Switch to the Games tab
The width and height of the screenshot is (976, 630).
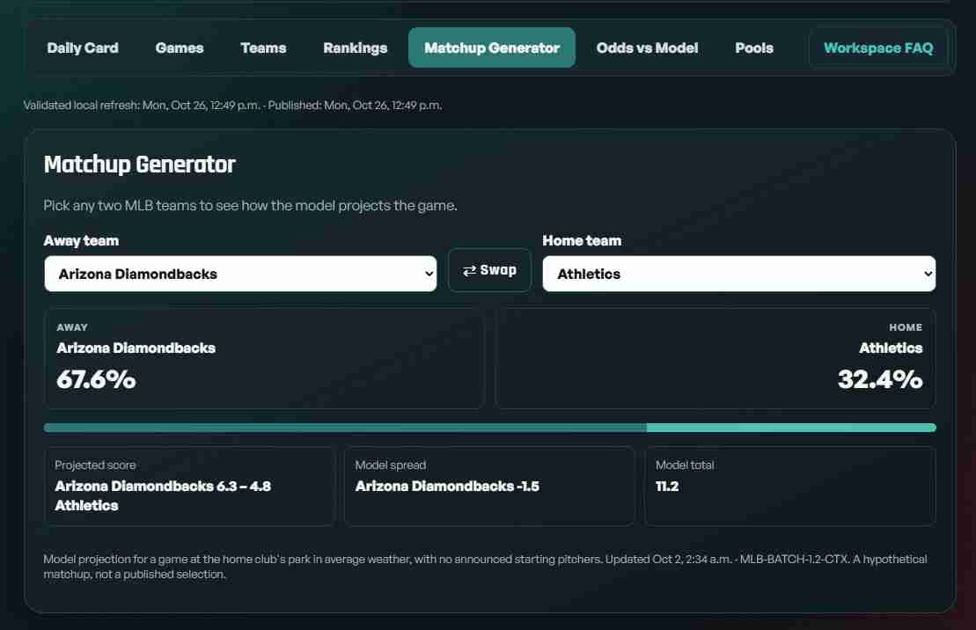pyautogui.click(x=180, y=48)
